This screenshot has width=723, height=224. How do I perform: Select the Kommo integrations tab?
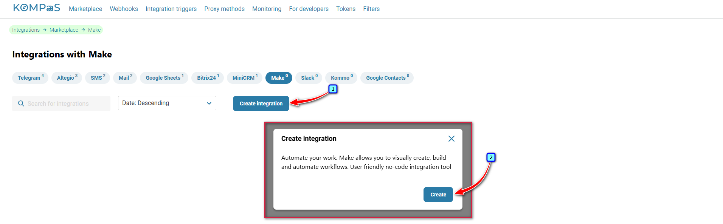tap(341, 78)
